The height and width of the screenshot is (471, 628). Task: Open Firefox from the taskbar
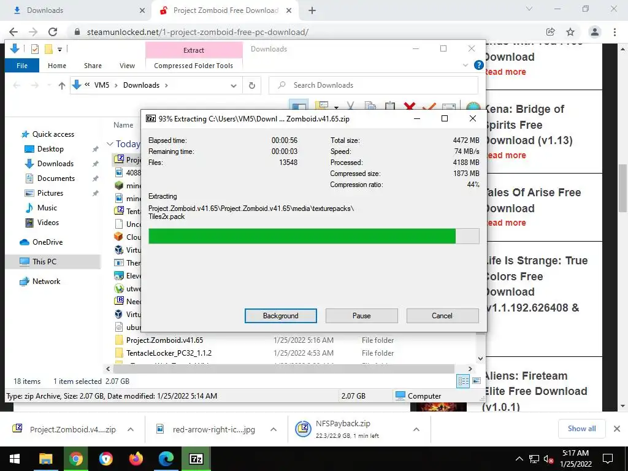[x=136, y=459]
